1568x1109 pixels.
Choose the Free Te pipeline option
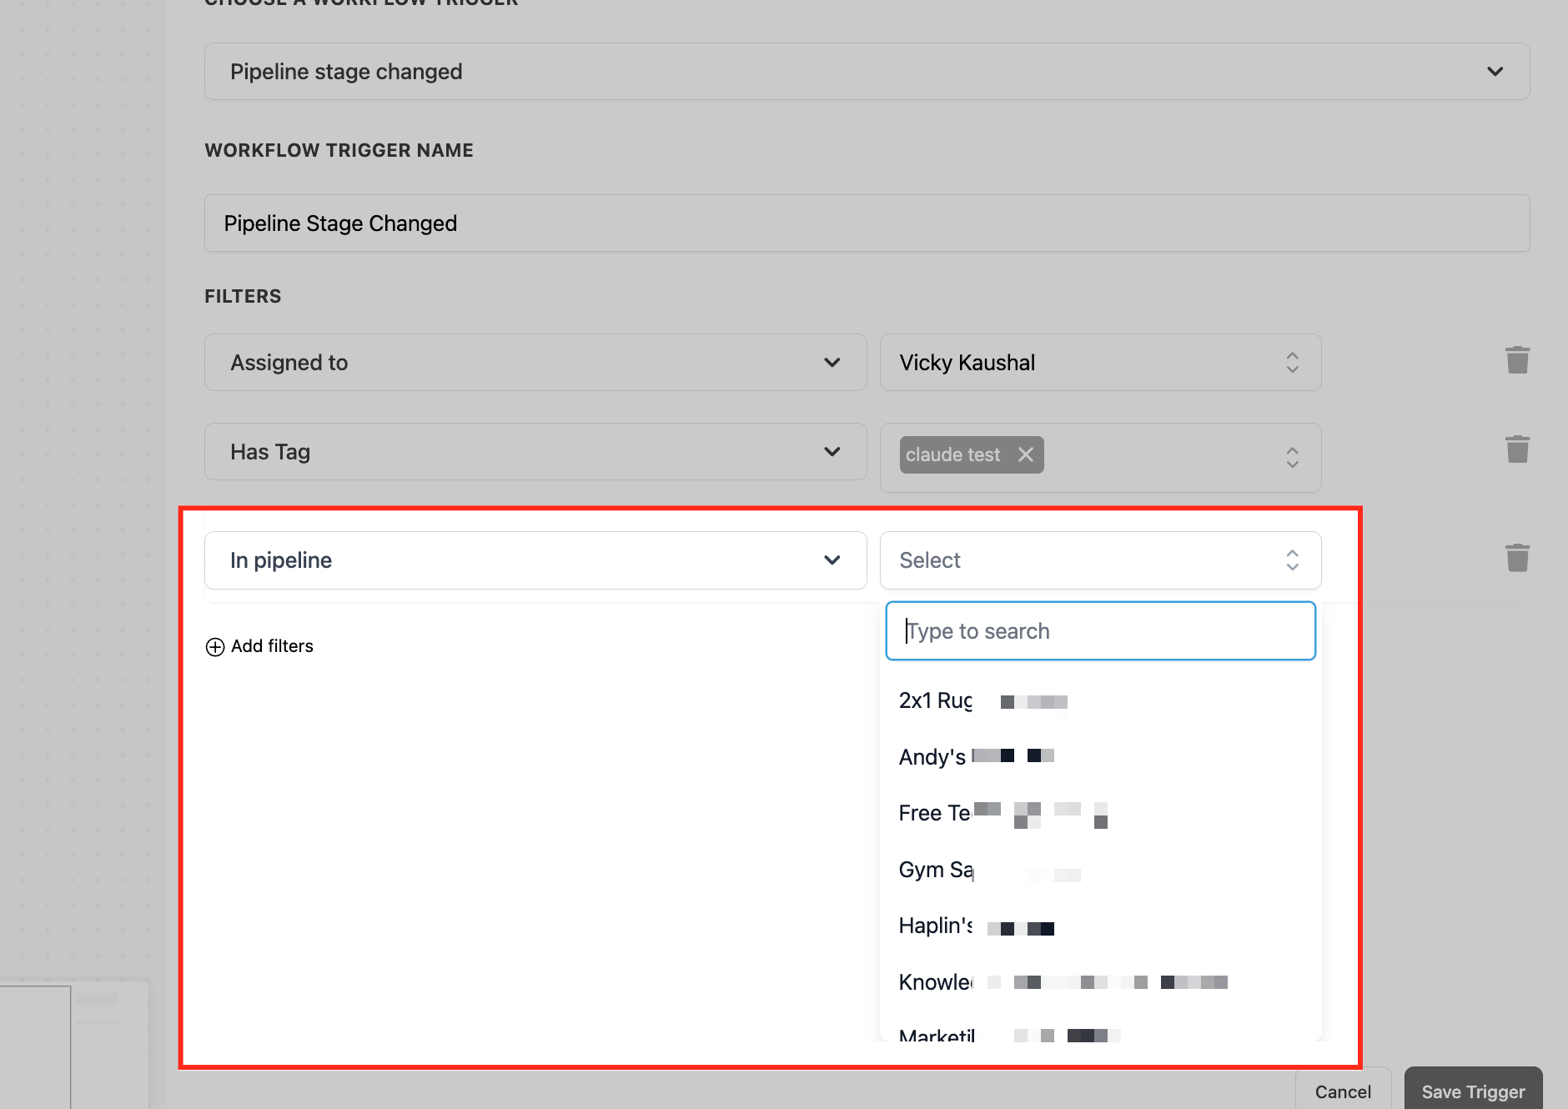tap(1101, 813)
